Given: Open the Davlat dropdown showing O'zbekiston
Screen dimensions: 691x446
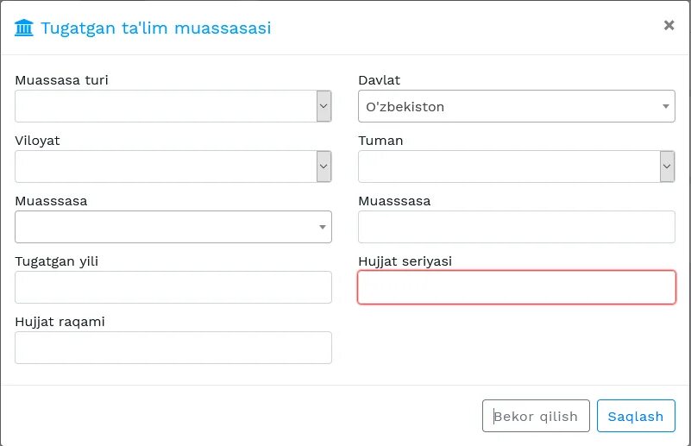Looking at the screenshot, I should coord(516,106).
